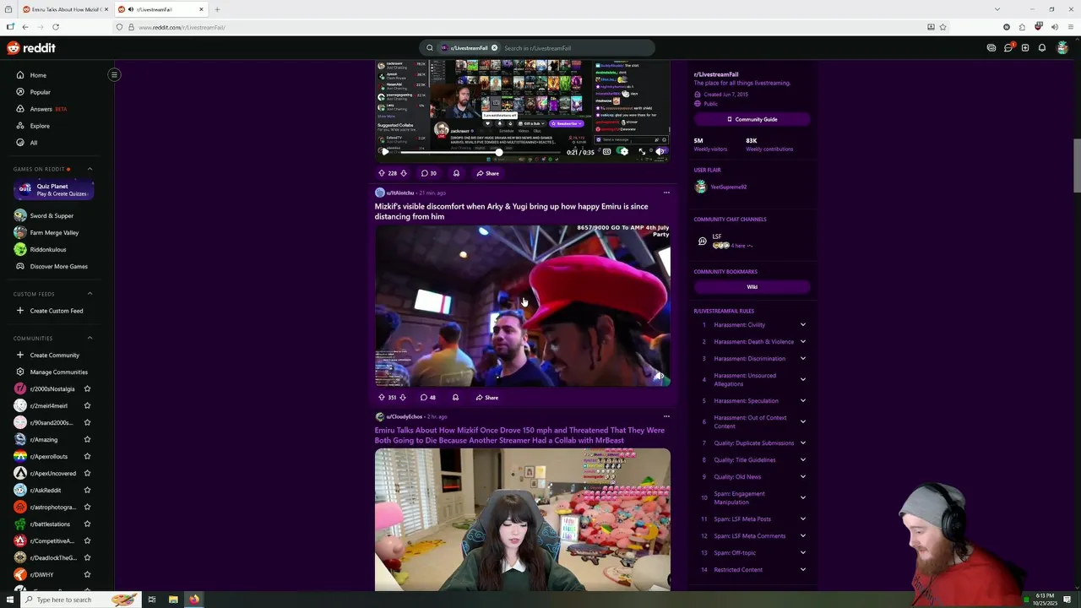
Task: Downvote the Mizkif discomfort post
Action: pyautogui.click(x=403, y=397)
